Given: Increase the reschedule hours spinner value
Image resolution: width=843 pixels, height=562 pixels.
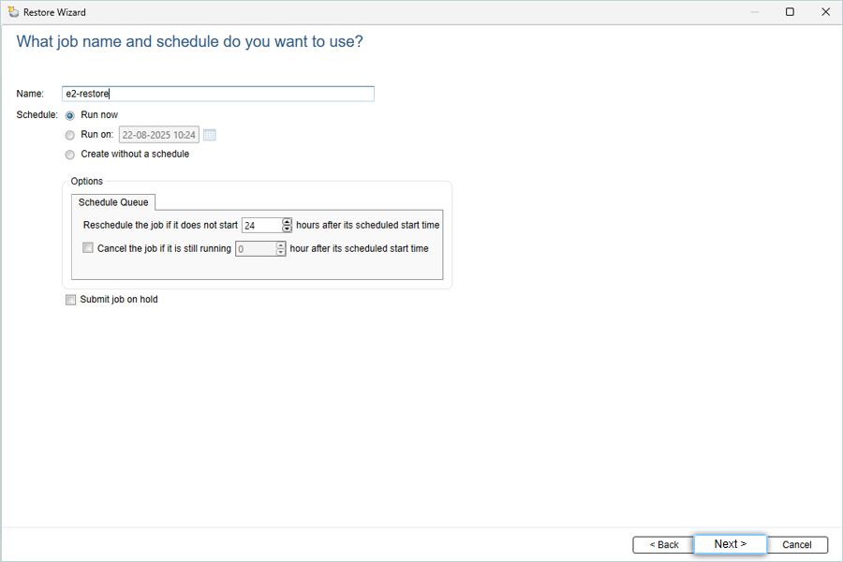Looking at the screenshot, I should [288, 222].
